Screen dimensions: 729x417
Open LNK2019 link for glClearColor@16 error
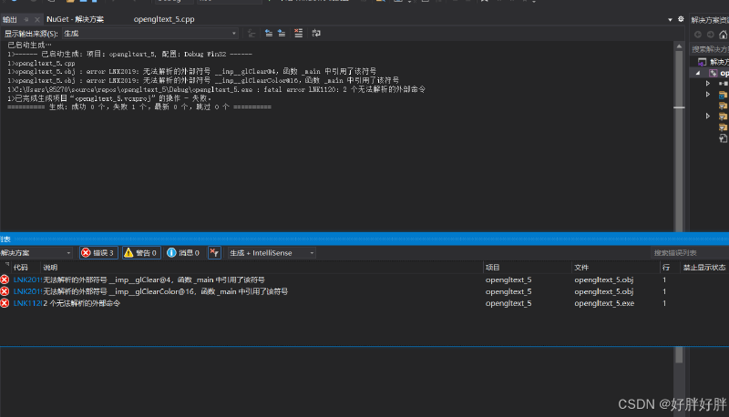(x=27, y=291)
